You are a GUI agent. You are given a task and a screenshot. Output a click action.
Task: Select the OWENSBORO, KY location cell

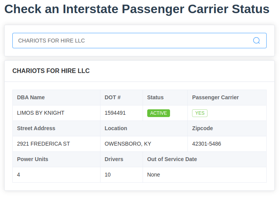(144, 144)
